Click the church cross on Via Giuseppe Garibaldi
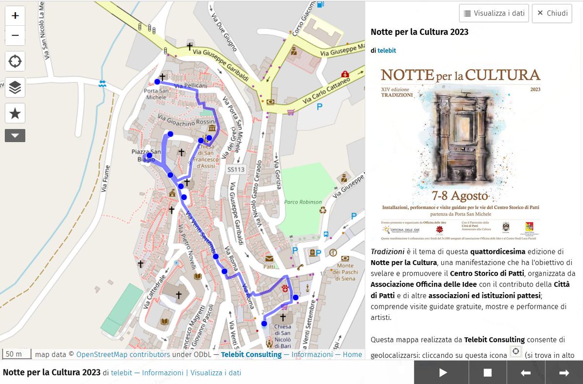Viewport: 583px width, 384px height. click(x=190, y=47)
